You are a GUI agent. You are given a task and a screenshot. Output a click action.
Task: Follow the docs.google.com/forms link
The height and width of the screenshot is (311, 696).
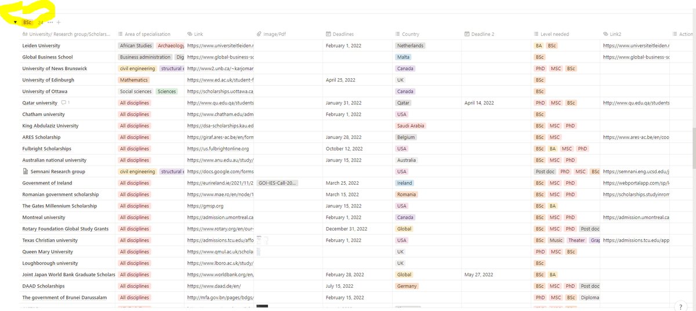pyautogui.click(x=220, y=171)
